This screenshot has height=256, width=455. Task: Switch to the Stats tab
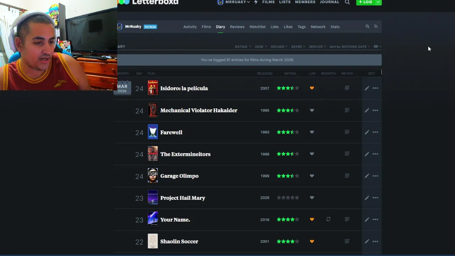[x=335, y=27]
